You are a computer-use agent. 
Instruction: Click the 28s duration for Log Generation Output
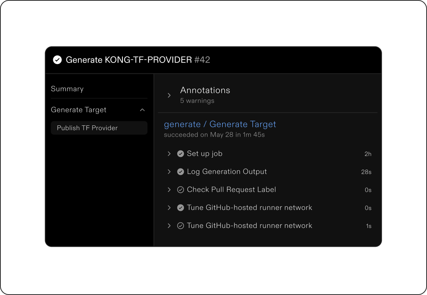366,172
